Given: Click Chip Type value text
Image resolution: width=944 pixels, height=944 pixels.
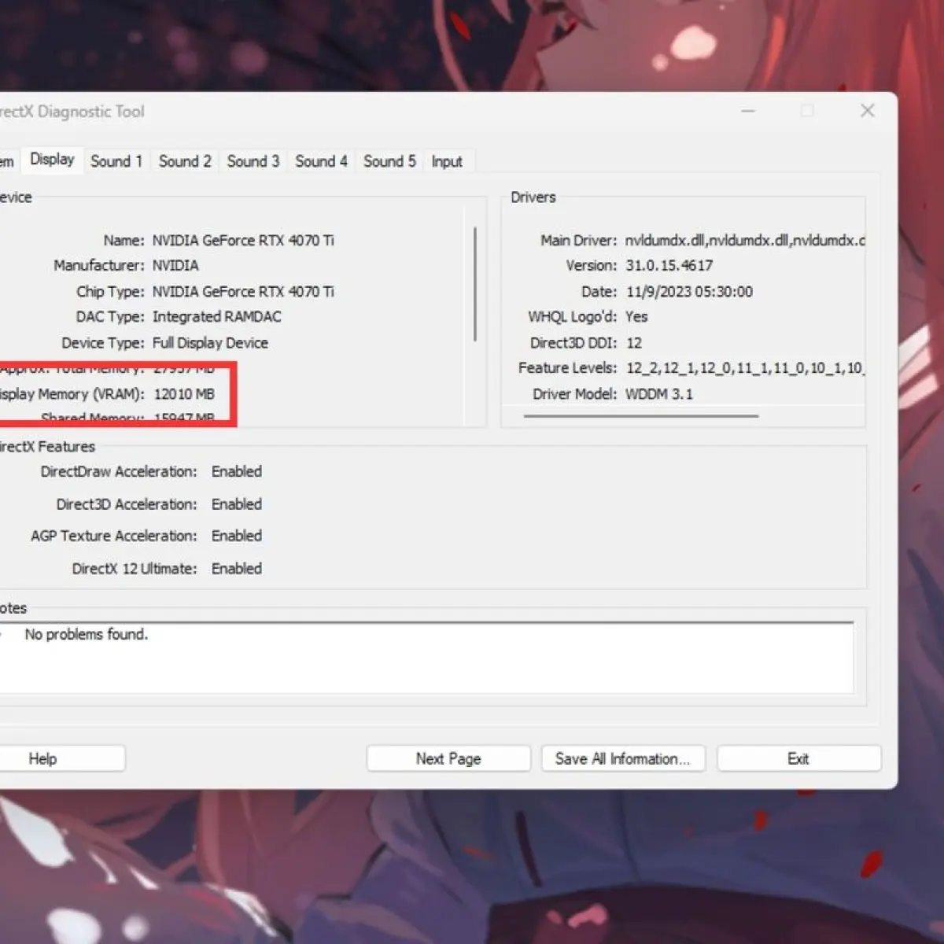Looking at the screenshot, I should click(243, 291).
